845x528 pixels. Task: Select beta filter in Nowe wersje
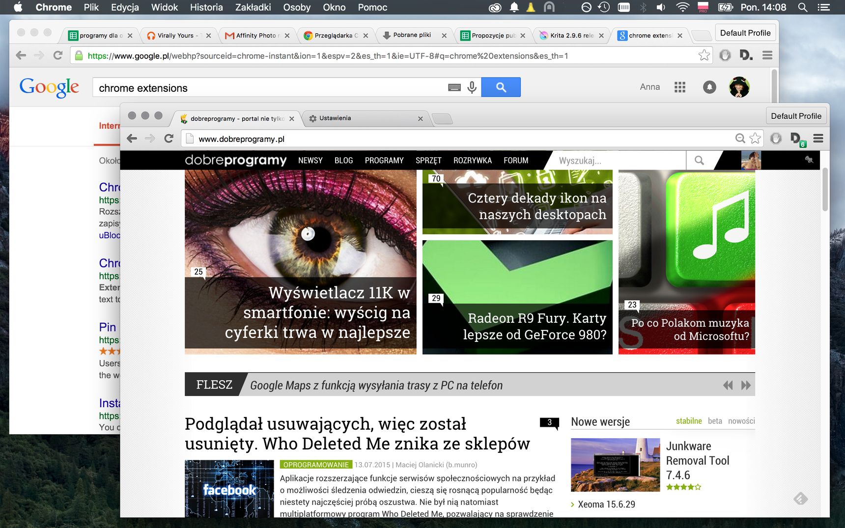pos(715,421)
